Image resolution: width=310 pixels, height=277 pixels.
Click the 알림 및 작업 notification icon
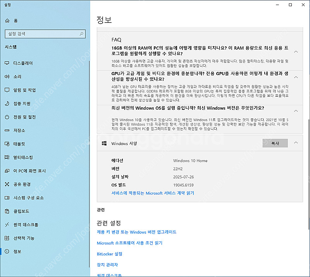[x=7, y=90]
